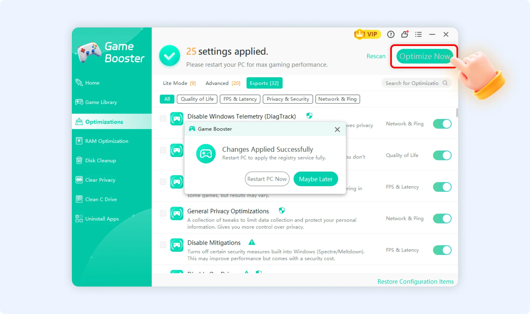Click the thumbs-up feedback icon
The width and height of the screenshot is (530, 314).
(405, 34)
